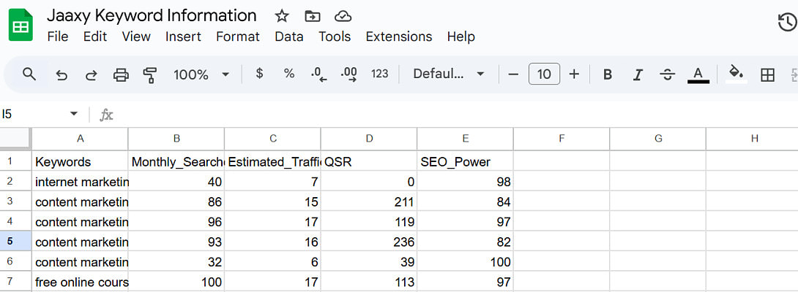Select QSR value 236
The width and height of the screenshot is (798, 292).
click(369, 242)
